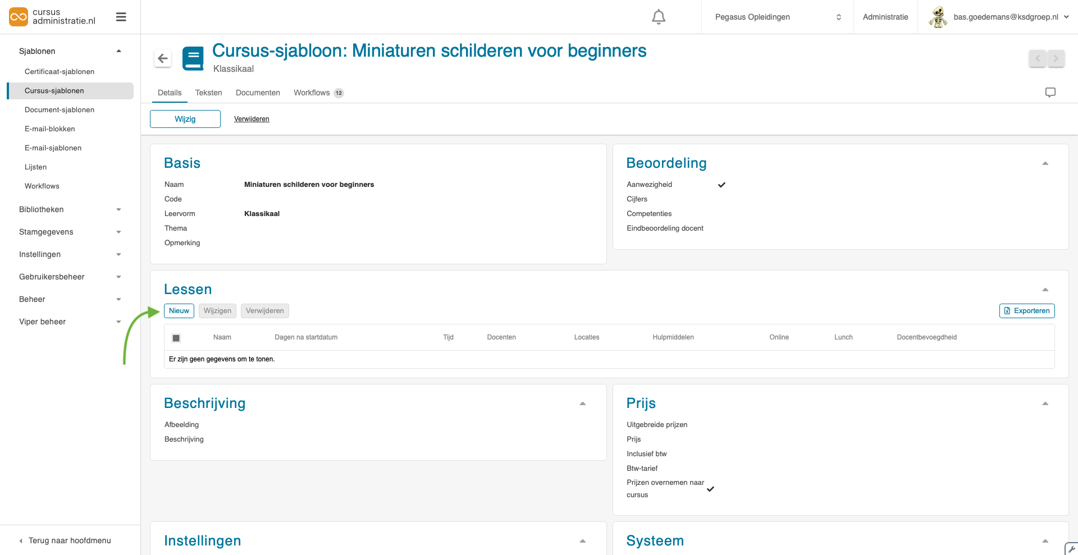Click the back arrow button

[163, 58]
